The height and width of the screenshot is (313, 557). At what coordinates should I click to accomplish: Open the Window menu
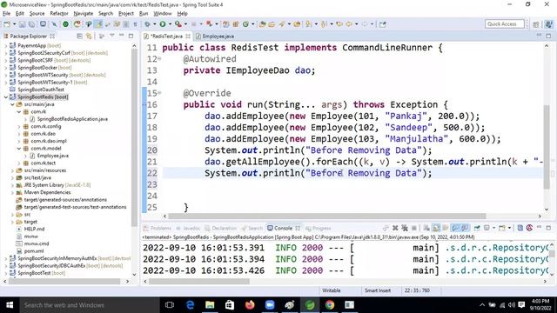(x=163, y=14)
